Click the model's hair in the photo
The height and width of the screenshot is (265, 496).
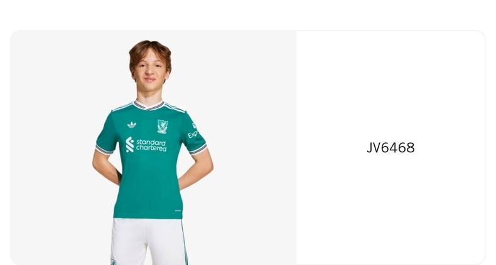point(150,51)
